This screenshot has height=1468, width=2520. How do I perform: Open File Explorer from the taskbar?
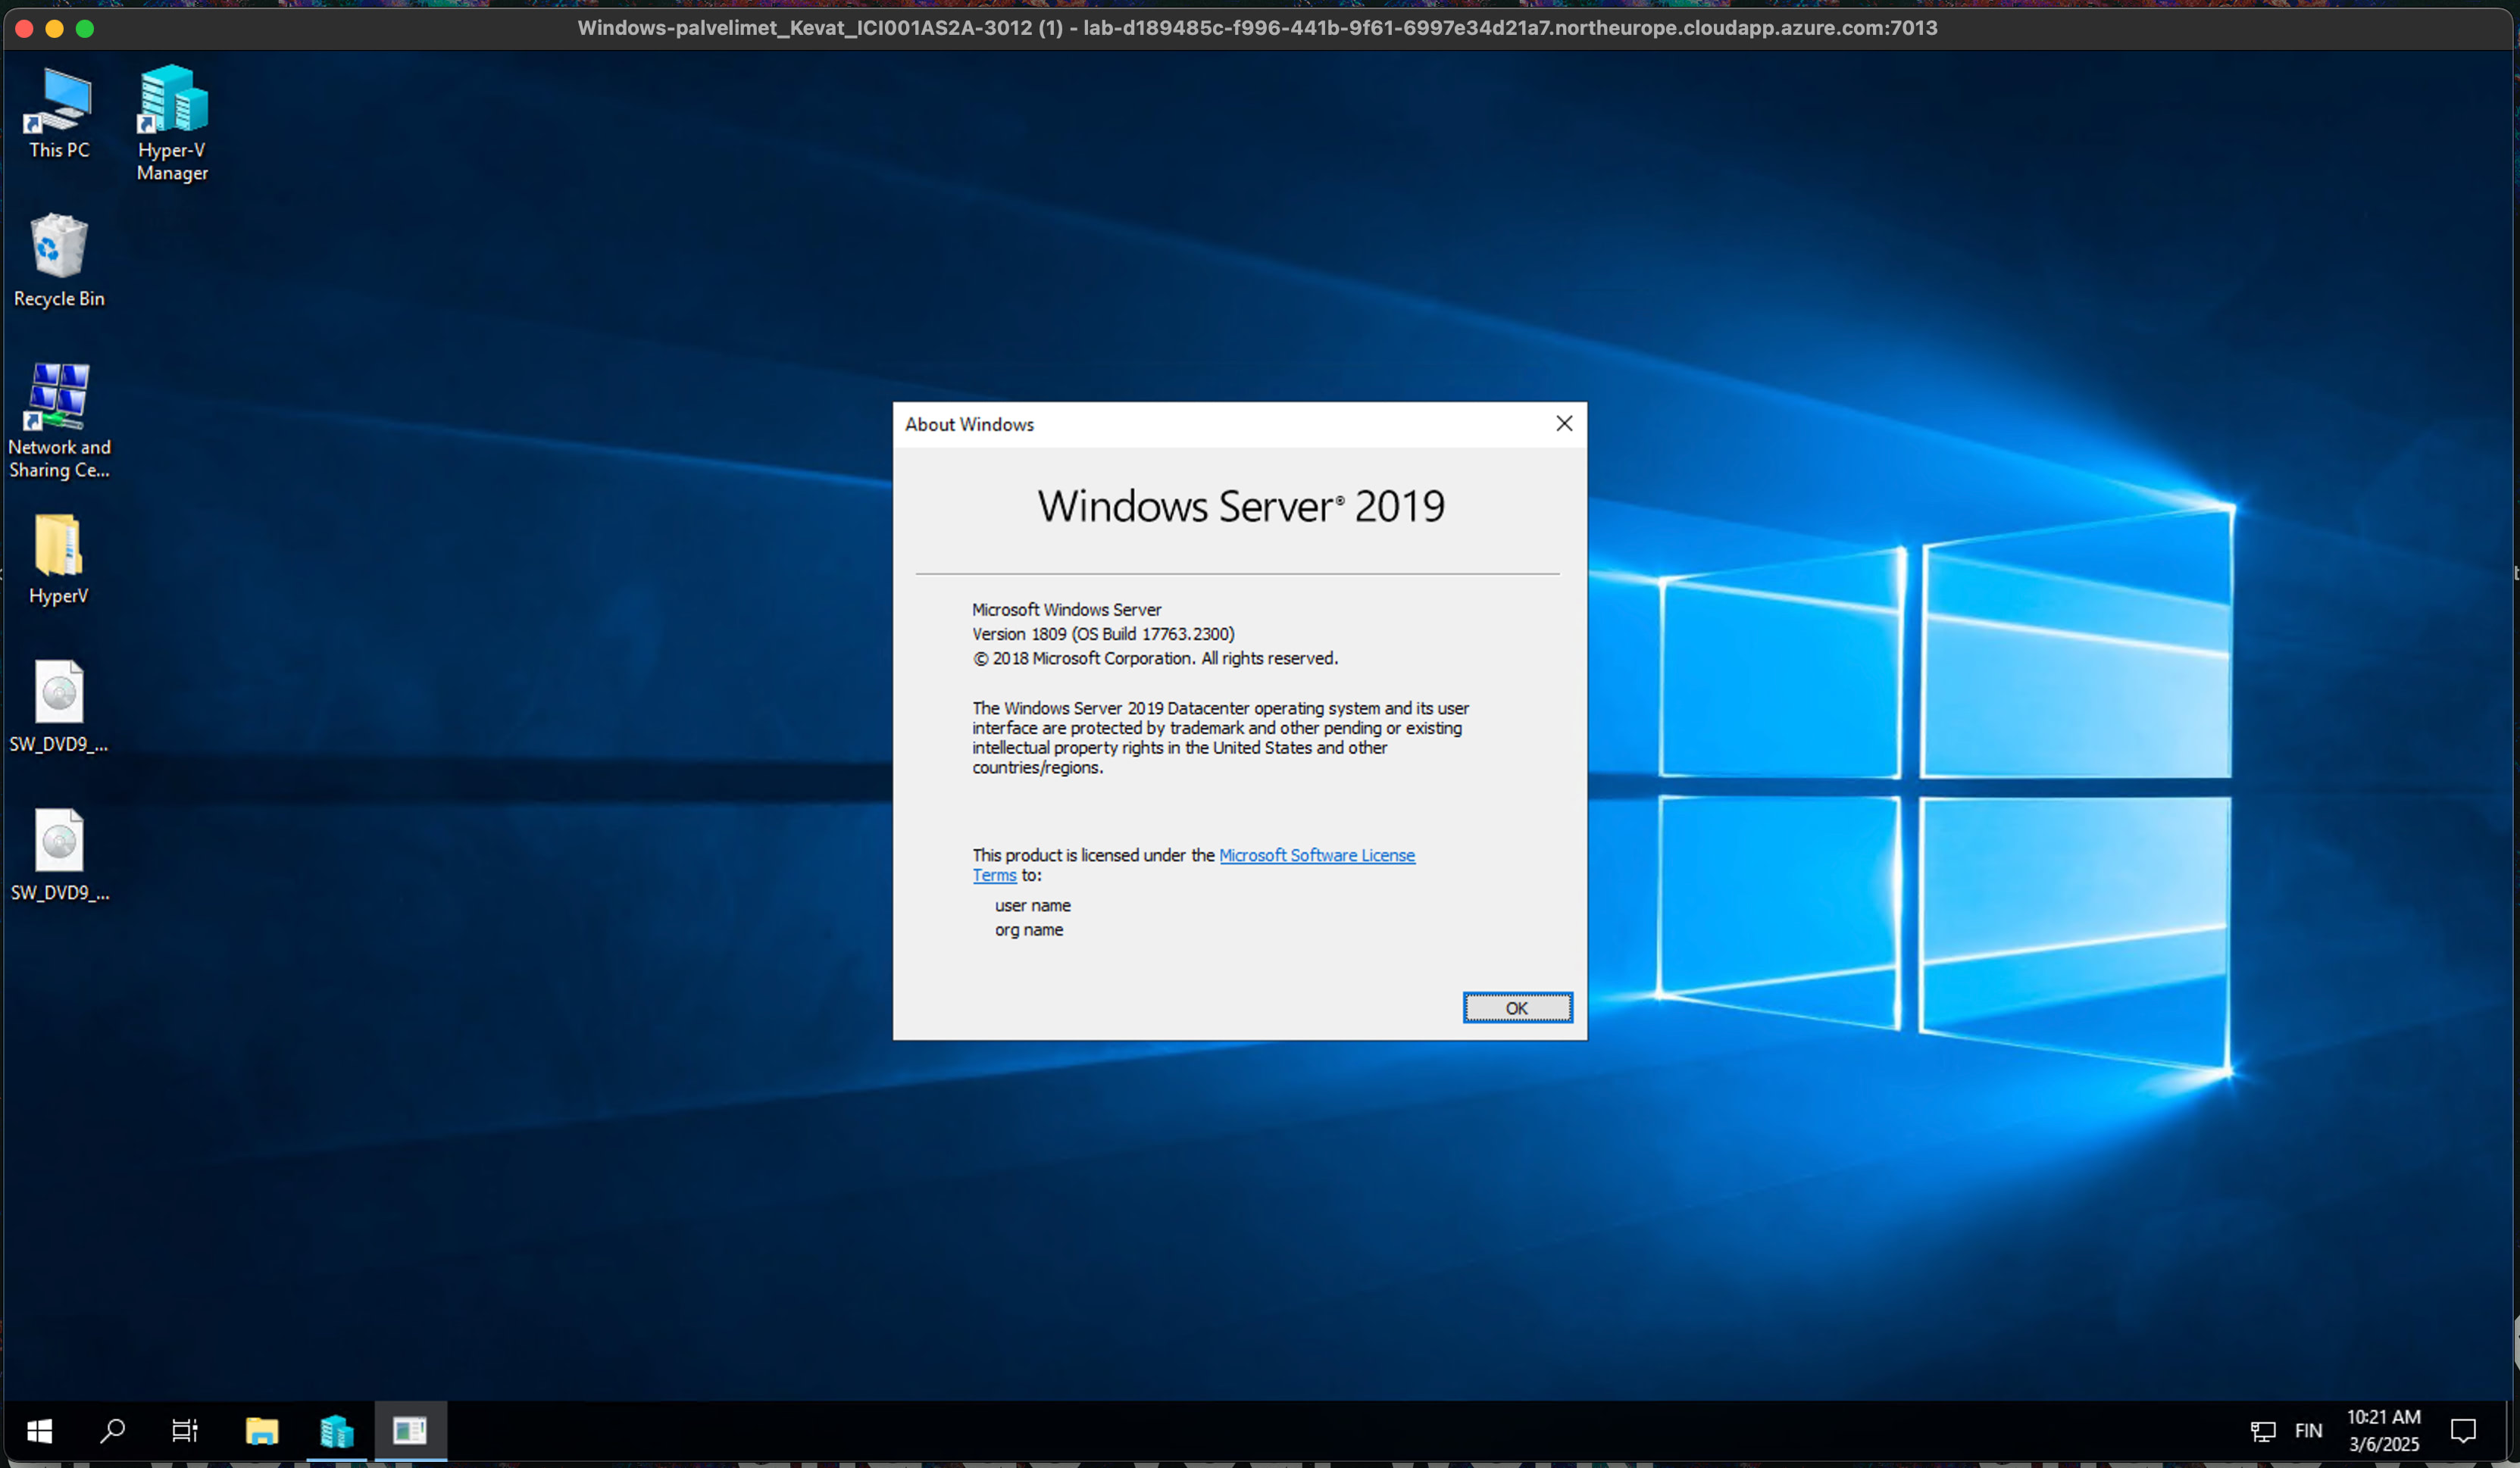(262, 1431)
